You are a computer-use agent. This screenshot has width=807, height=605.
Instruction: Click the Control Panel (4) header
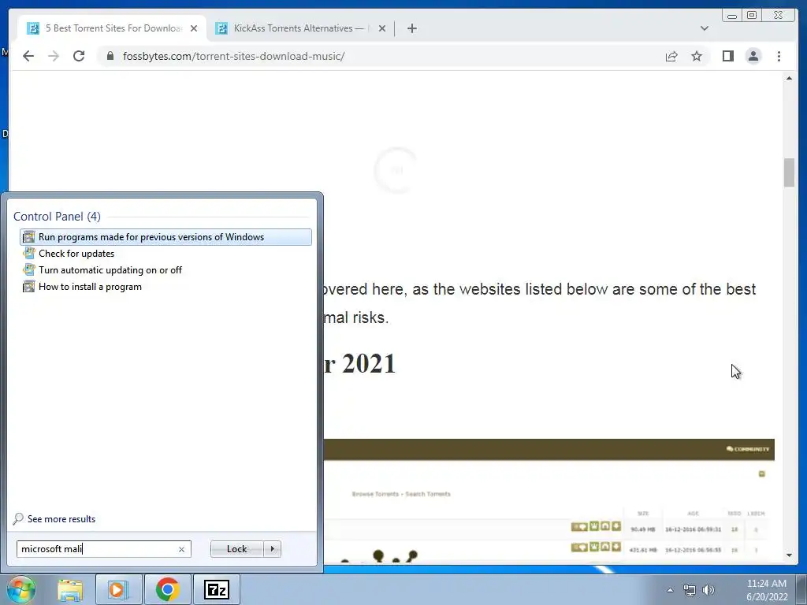(57, 217)
